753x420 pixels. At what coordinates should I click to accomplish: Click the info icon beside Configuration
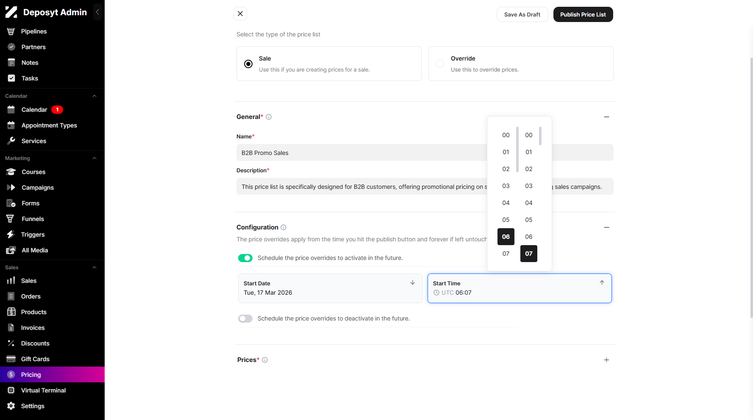[283, 227]
